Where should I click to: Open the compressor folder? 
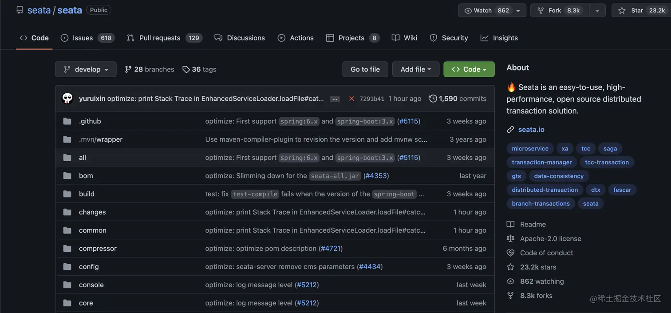98,249
